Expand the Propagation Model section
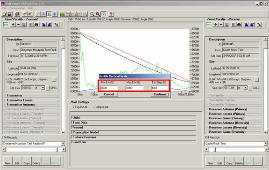This screenshot has width=269, height=170. (134, 132)
